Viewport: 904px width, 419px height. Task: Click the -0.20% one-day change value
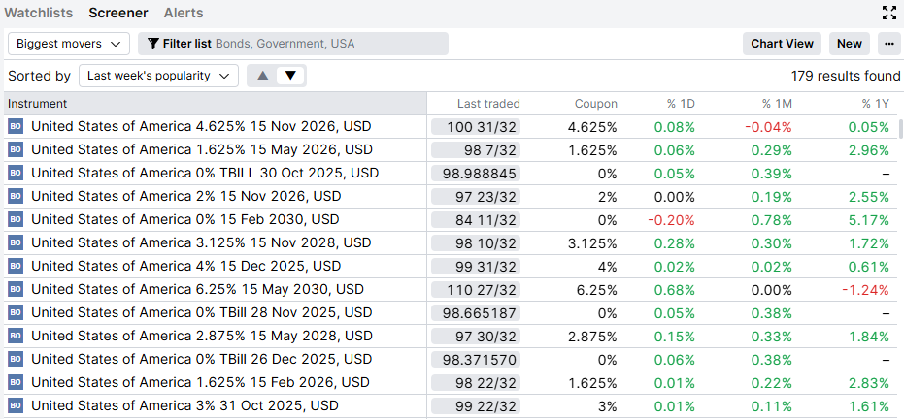click(x=671, y=220)
